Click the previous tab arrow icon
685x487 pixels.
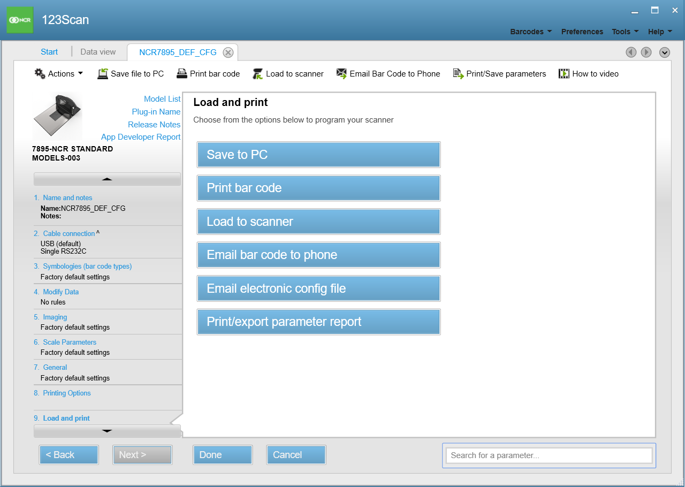pyautogui.click(x=631, y=52)
